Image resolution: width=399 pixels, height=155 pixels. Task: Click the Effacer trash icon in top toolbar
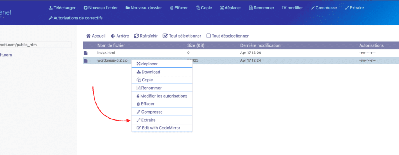172,8
